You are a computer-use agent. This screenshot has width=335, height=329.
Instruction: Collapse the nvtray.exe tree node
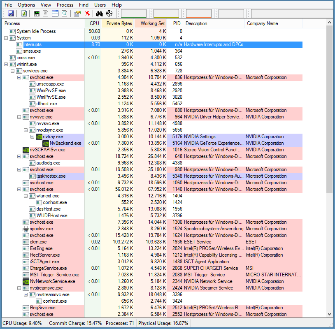click(33, 137)
